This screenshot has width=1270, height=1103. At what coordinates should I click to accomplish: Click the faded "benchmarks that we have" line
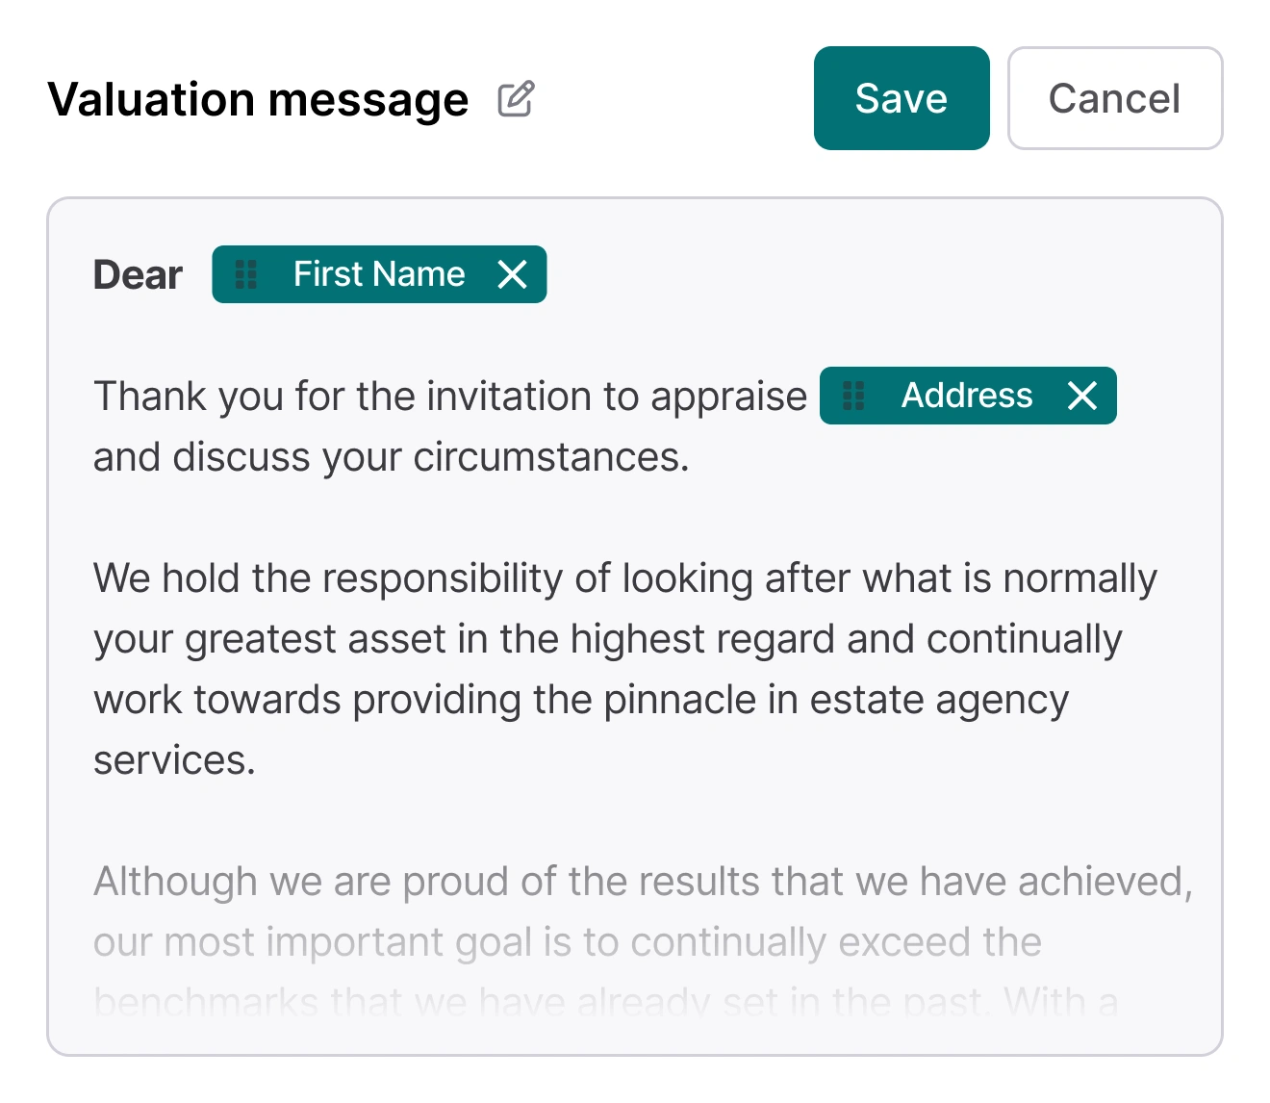click(605, 1002)
